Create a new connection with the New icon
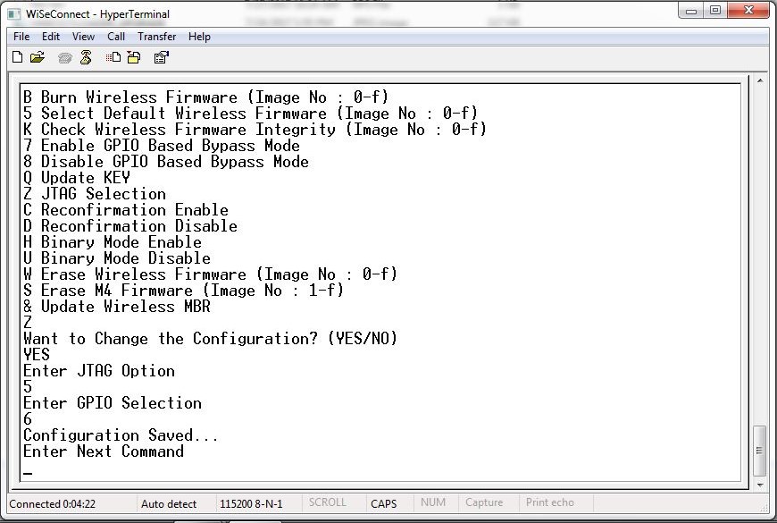The image size is (777, 523). [17, 56]
